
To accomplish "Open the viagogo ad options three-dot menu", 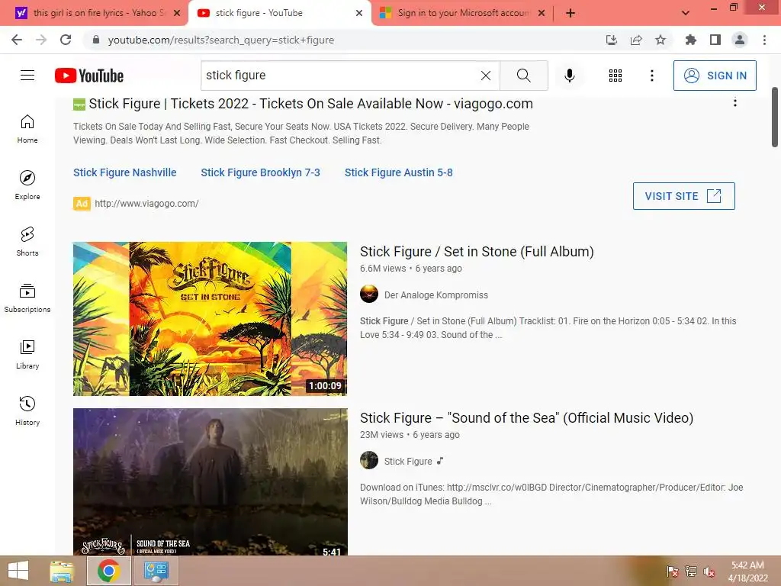I will pos(734,103).
